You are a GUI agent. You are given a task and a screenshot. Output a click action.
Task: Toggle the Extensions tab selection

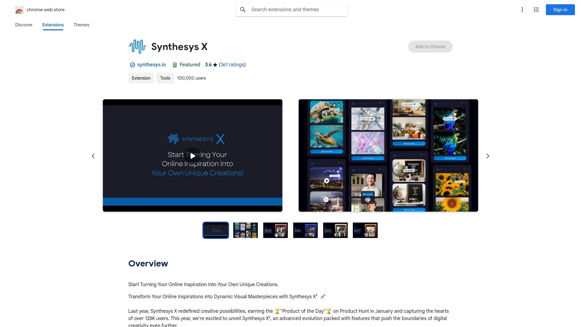point(53,25)
